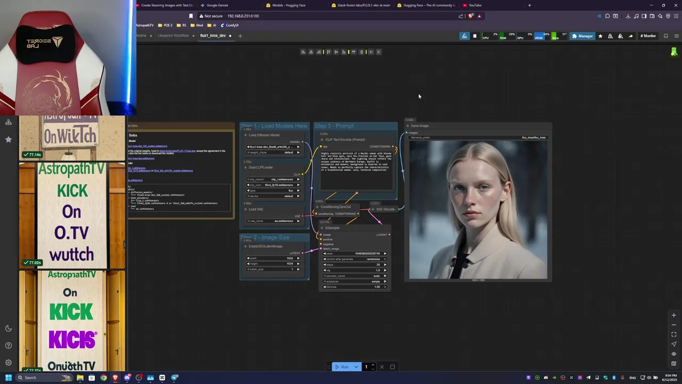Viewport: 682px width, 384px height.
Task: Click the select mode arrow icon on canvas
Action: [673, 344]
